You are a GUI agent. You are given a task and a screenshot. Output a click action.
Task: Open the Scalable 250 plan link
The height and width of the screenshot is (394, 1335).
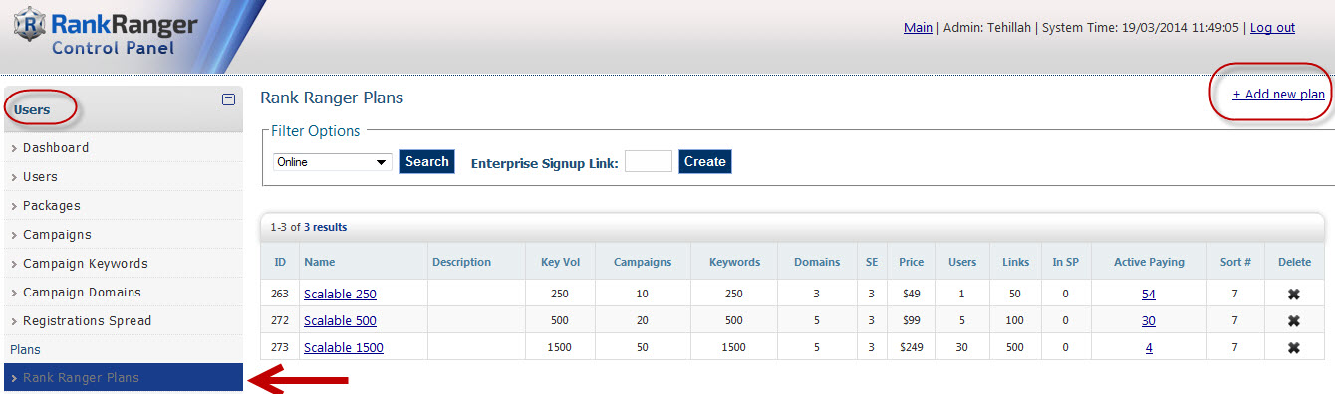pyautogui.click(x=340, y=294)
